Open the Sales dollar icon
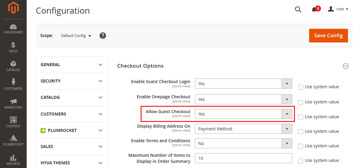This screenshot has height=168, width=361. tap(13, 45)
